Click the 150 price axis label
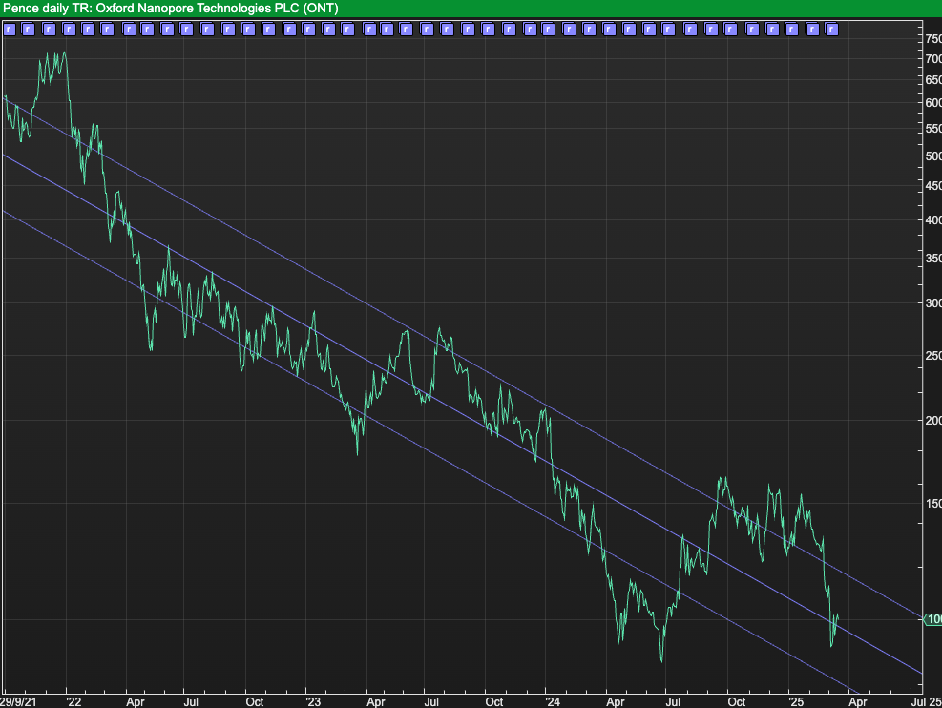This screenshot has width=942, height=708. pos(933,503)
